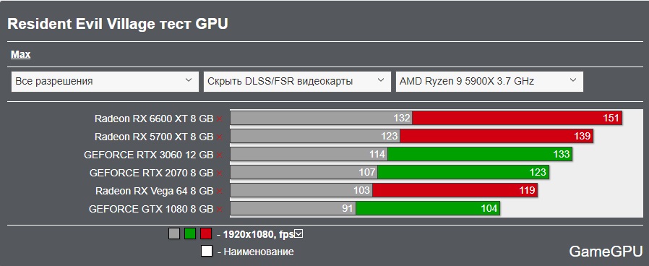Click the red legend color box
The image size is (649, 266).
click(206, 233)
